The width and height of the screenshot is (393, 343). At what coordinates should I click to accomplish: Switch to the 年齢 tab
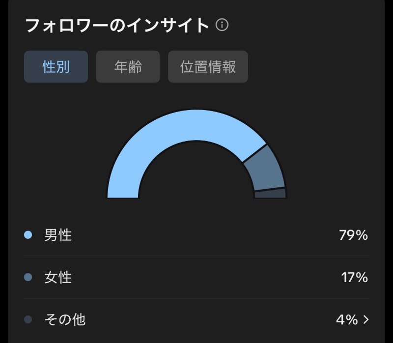[128, 67]
